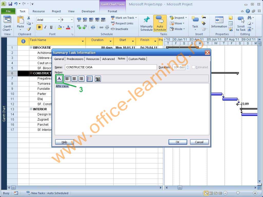Screen dimensions: 263x197
Task: Switch to the Project ribbon tab
Action: [x=56, y=11]
